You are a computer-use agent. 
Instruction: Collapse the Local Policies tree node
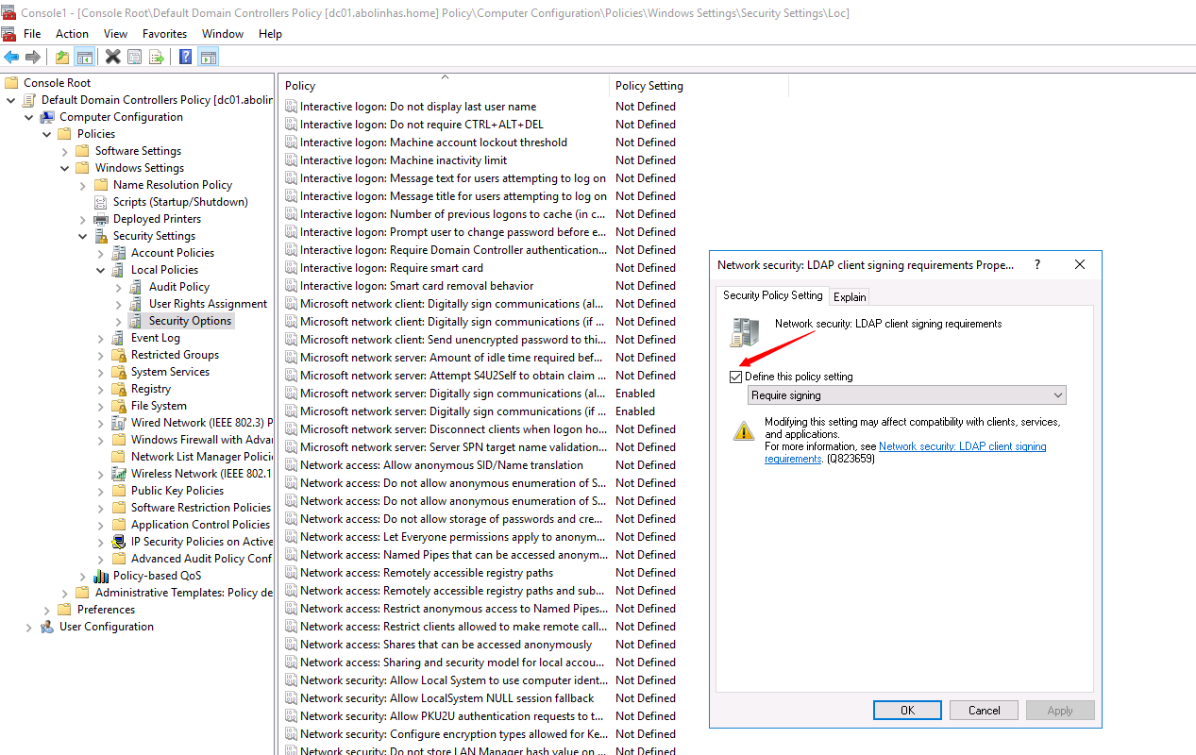100,269
